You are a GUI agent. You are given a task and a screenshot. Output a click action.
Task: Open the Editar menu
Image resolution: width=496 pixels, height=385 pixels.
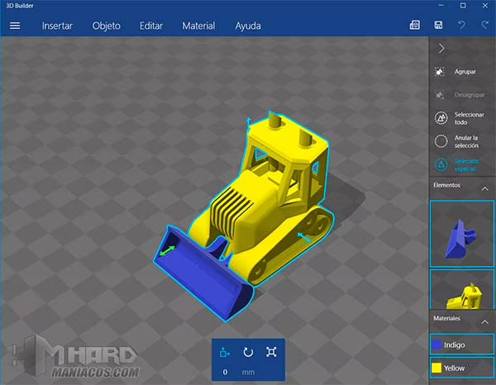(x=151, y=26)
